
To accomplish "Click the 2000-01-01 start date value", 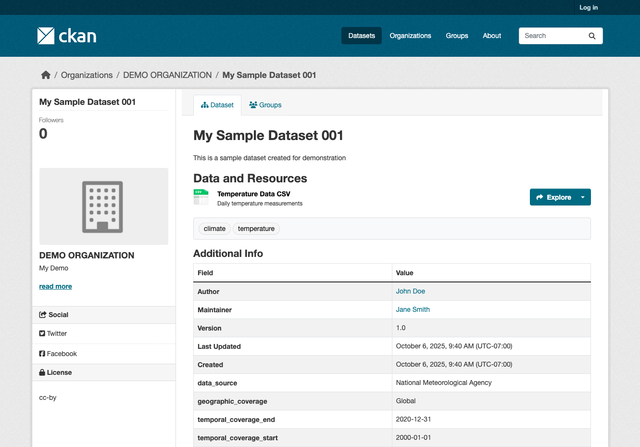I will pos(414,437).
